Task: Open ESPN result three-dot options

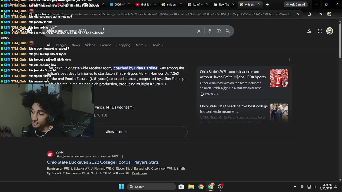Action: [x=122, y=157]
